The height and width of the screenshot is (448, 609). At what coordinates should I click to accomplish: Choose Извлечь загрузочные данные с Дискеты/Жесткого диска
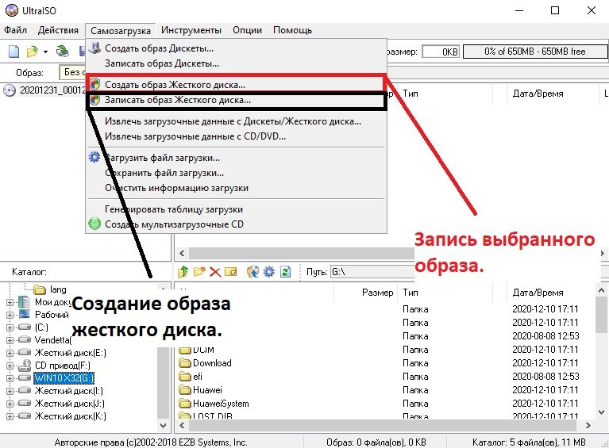[236, 121]
